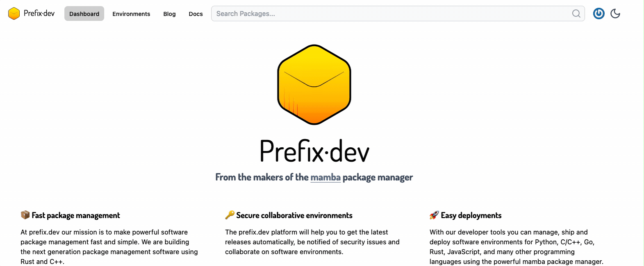
Task: Go to the Environments page
Action: (131, 14)
